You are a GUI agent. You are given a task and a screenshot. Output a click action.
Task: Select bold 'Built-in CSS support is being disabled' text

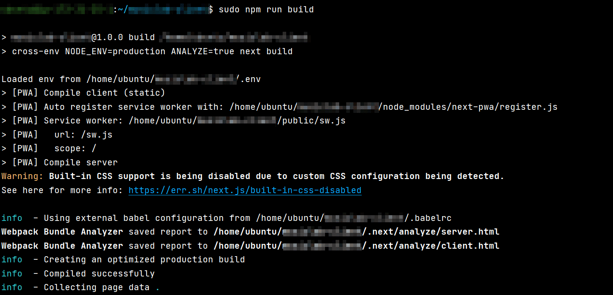pyautogui.click(x=150, y=176)
